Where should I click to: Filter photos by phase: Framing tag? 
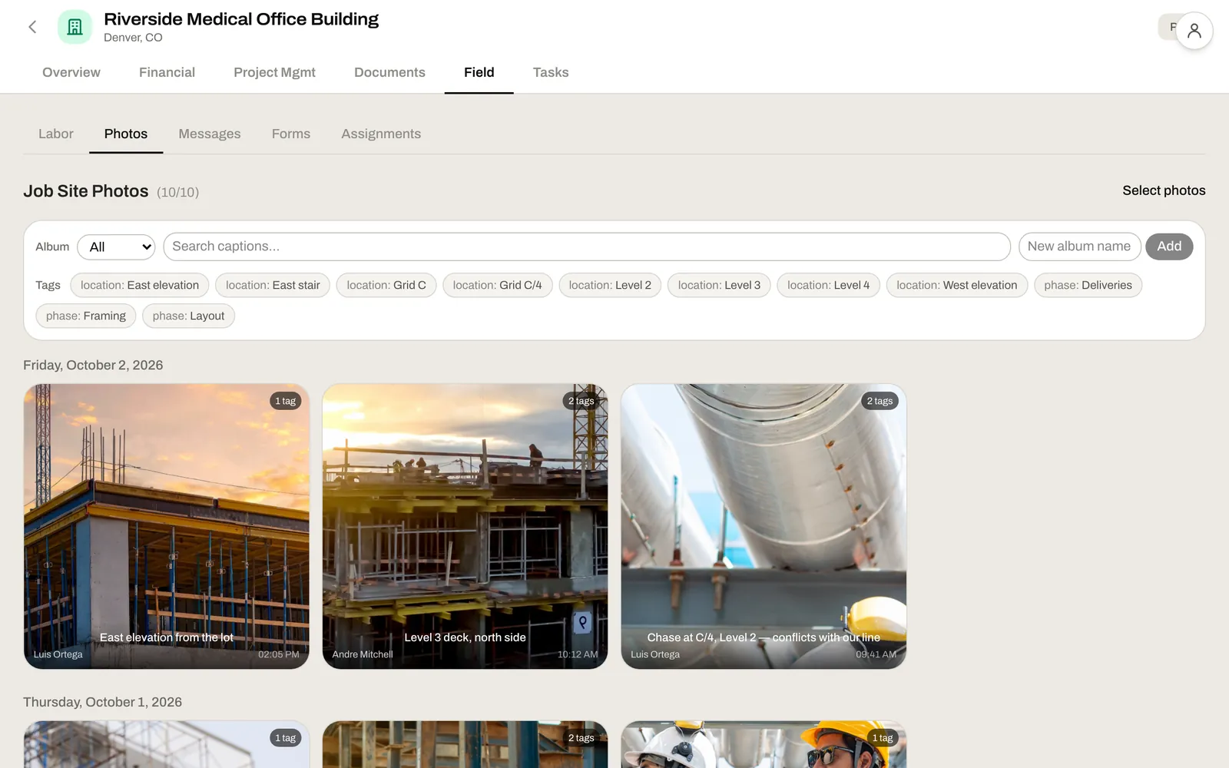tap(86, 316)
